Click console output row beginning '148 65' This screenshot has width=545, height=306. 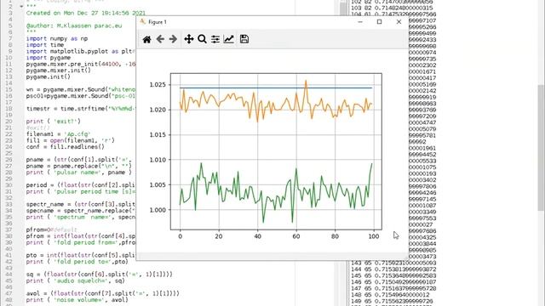390,295
